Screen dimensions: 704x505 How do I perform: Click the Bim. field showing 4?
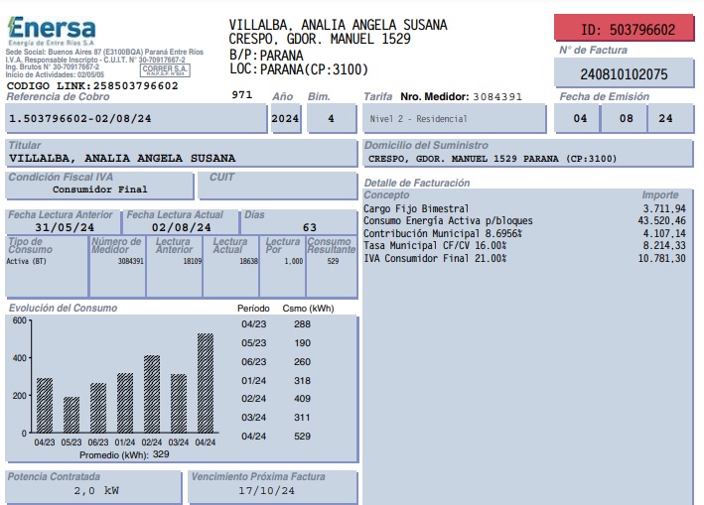pyautogui.click(x=331, y=118)
